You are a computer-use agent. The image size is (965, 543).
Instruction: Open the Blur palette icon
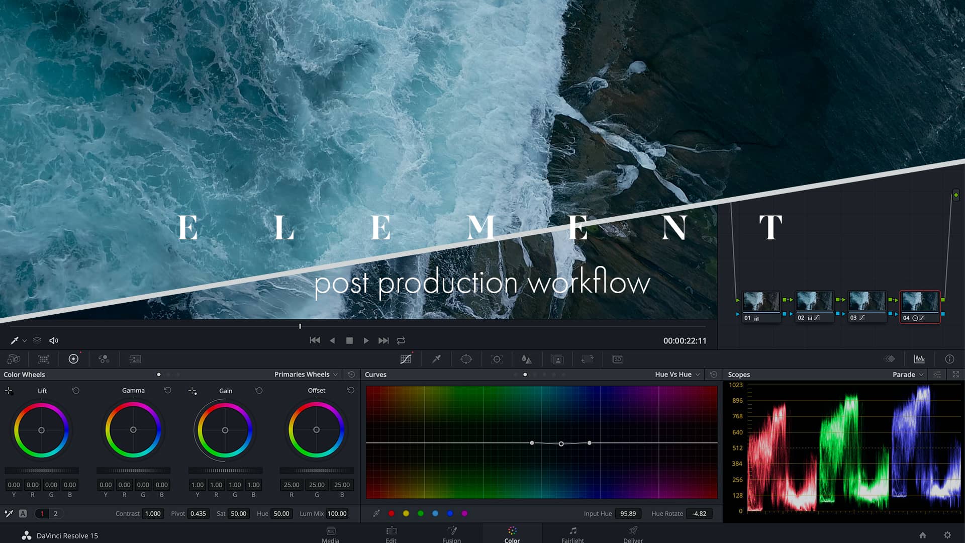527,359
